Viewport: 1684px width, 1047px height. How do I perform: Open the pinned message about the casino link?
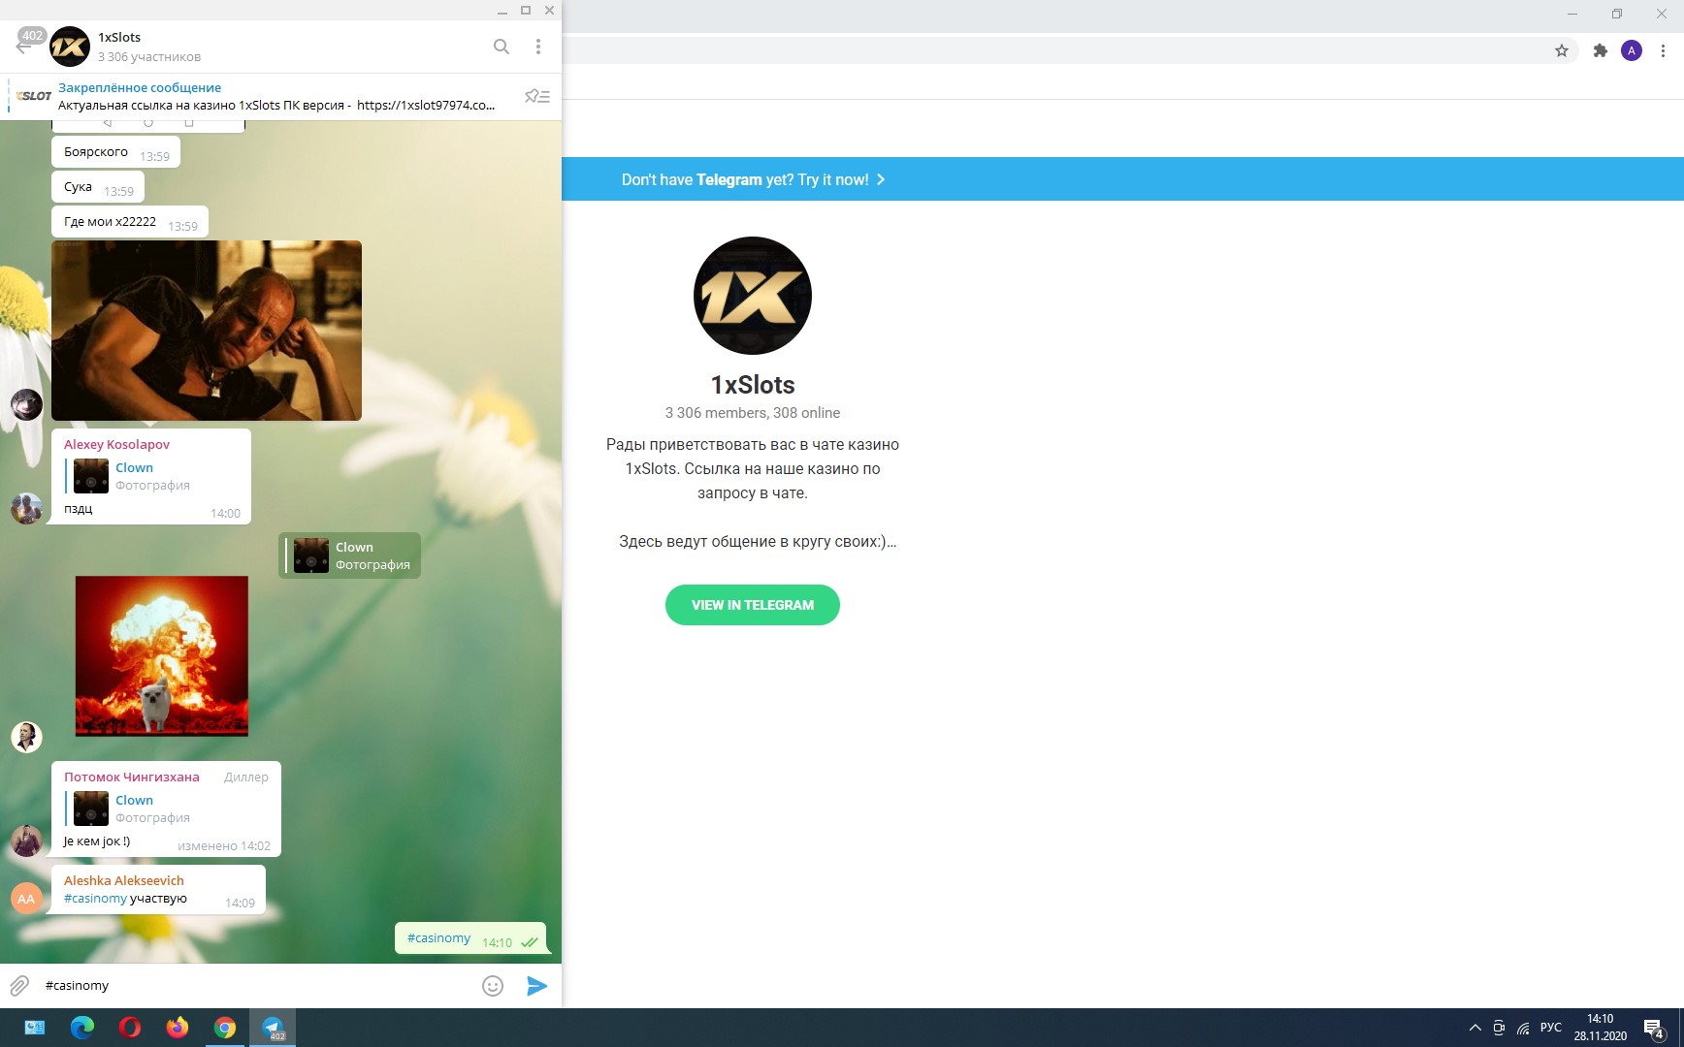coord(276,96)
